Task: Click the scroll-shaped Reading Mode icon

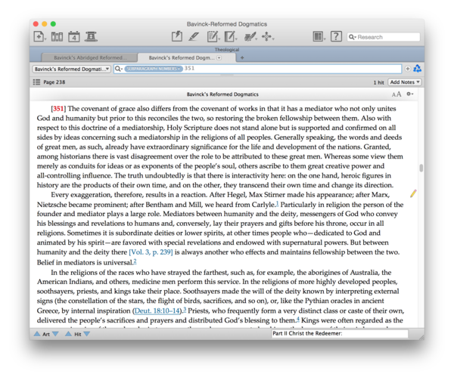Action: coord(92,37)
